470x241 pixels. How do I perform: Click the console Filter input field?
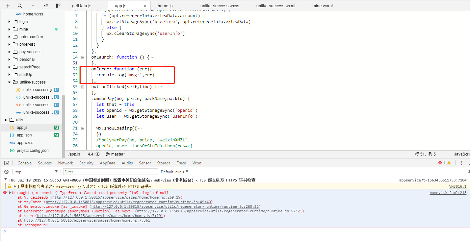111,172
